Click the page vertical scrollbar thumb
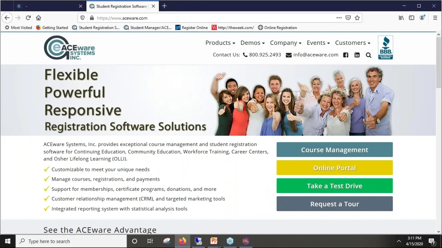Image resolution: width=442 pixels, height=248 pixels. pyautogui.click(x=439, y=62)
